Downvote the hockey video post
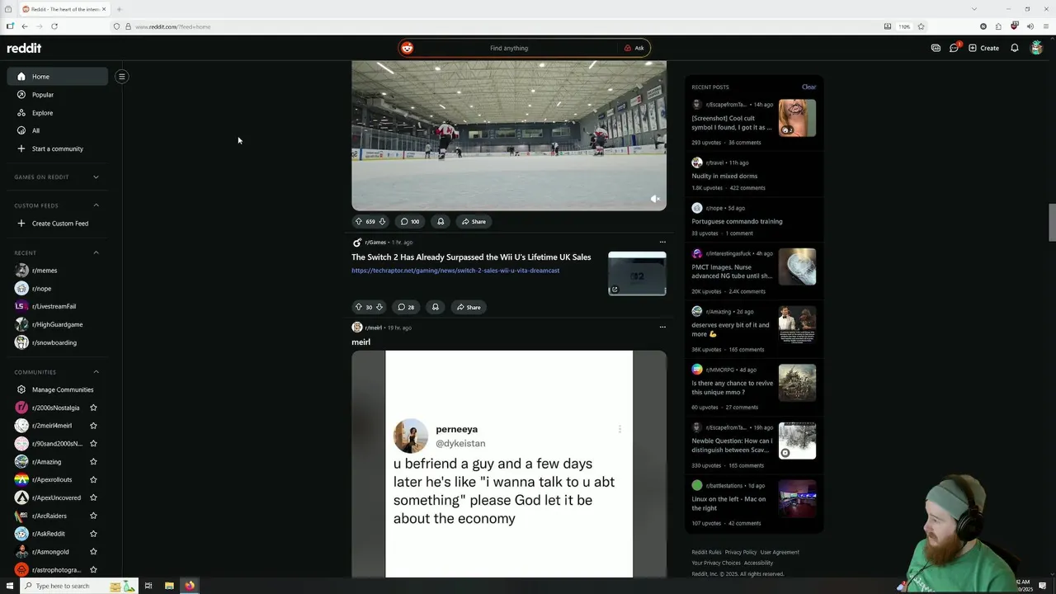 pos(382,221)
